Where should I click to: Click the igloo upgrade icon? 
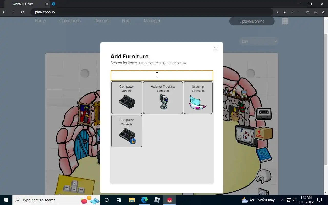tap(264, 177)
